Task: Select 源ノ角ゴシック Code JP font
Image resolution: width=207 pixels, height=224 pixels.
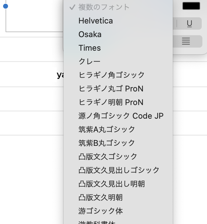Action: pyautogui.click(x=121, y=116)
